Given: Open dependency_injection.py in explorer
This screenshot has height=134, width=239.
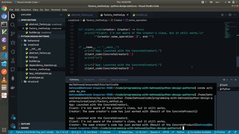Looking at the screenshot, I should [43, 65].
